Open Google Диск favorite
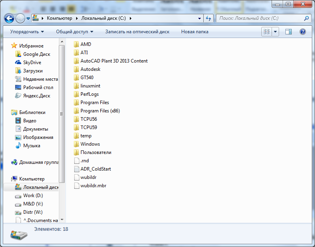The image size is (315, 247). point(33,54)
